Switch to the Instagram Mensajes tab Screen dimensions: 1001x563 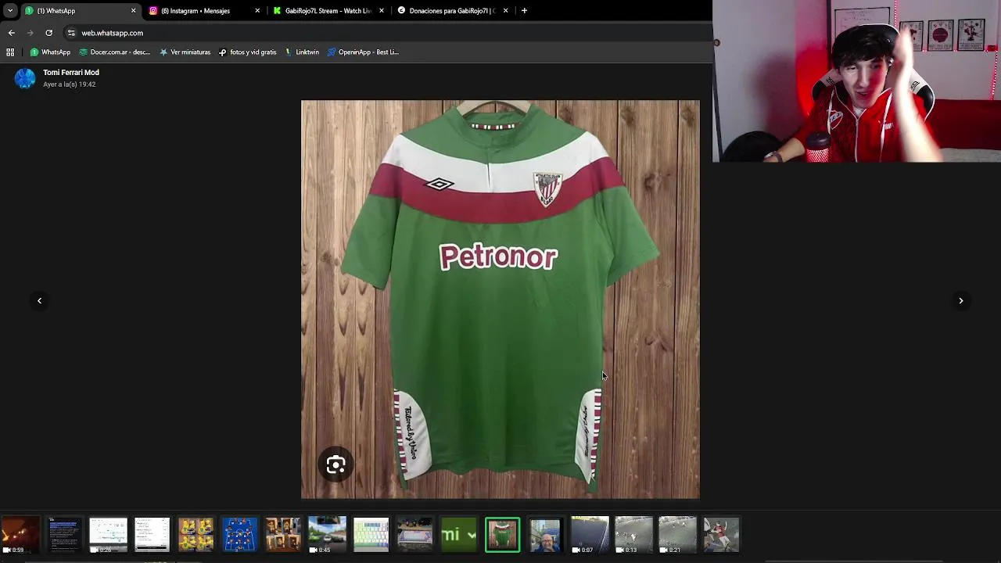pos(204,11)
